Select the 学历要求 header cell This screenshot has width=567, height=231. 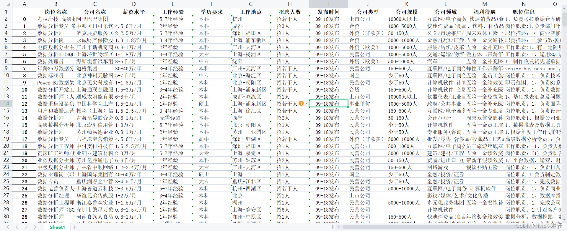click(212, 12)
